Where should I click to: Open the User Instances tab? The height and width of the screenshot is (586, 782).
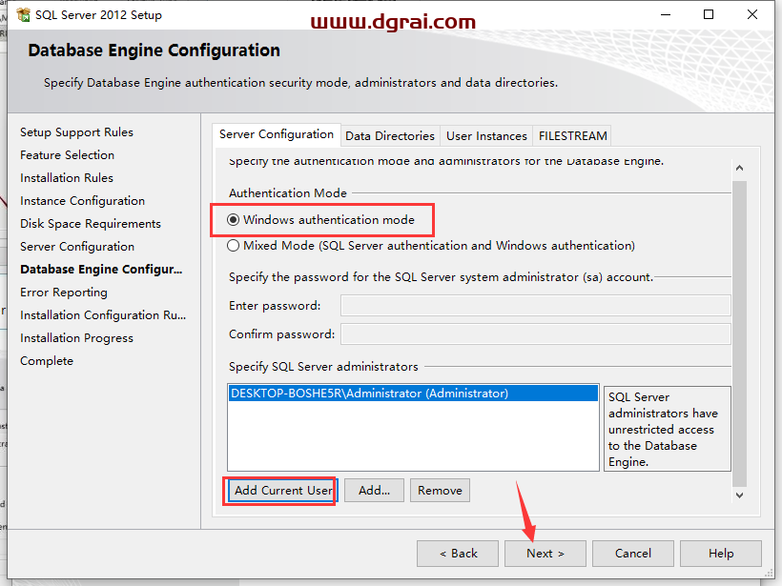point(486,136)
